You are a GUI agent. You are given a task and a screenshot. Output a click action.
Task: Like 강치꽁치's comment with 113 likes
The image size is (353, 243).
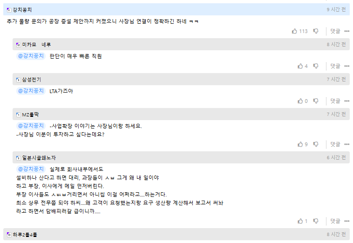click(294, 31)
